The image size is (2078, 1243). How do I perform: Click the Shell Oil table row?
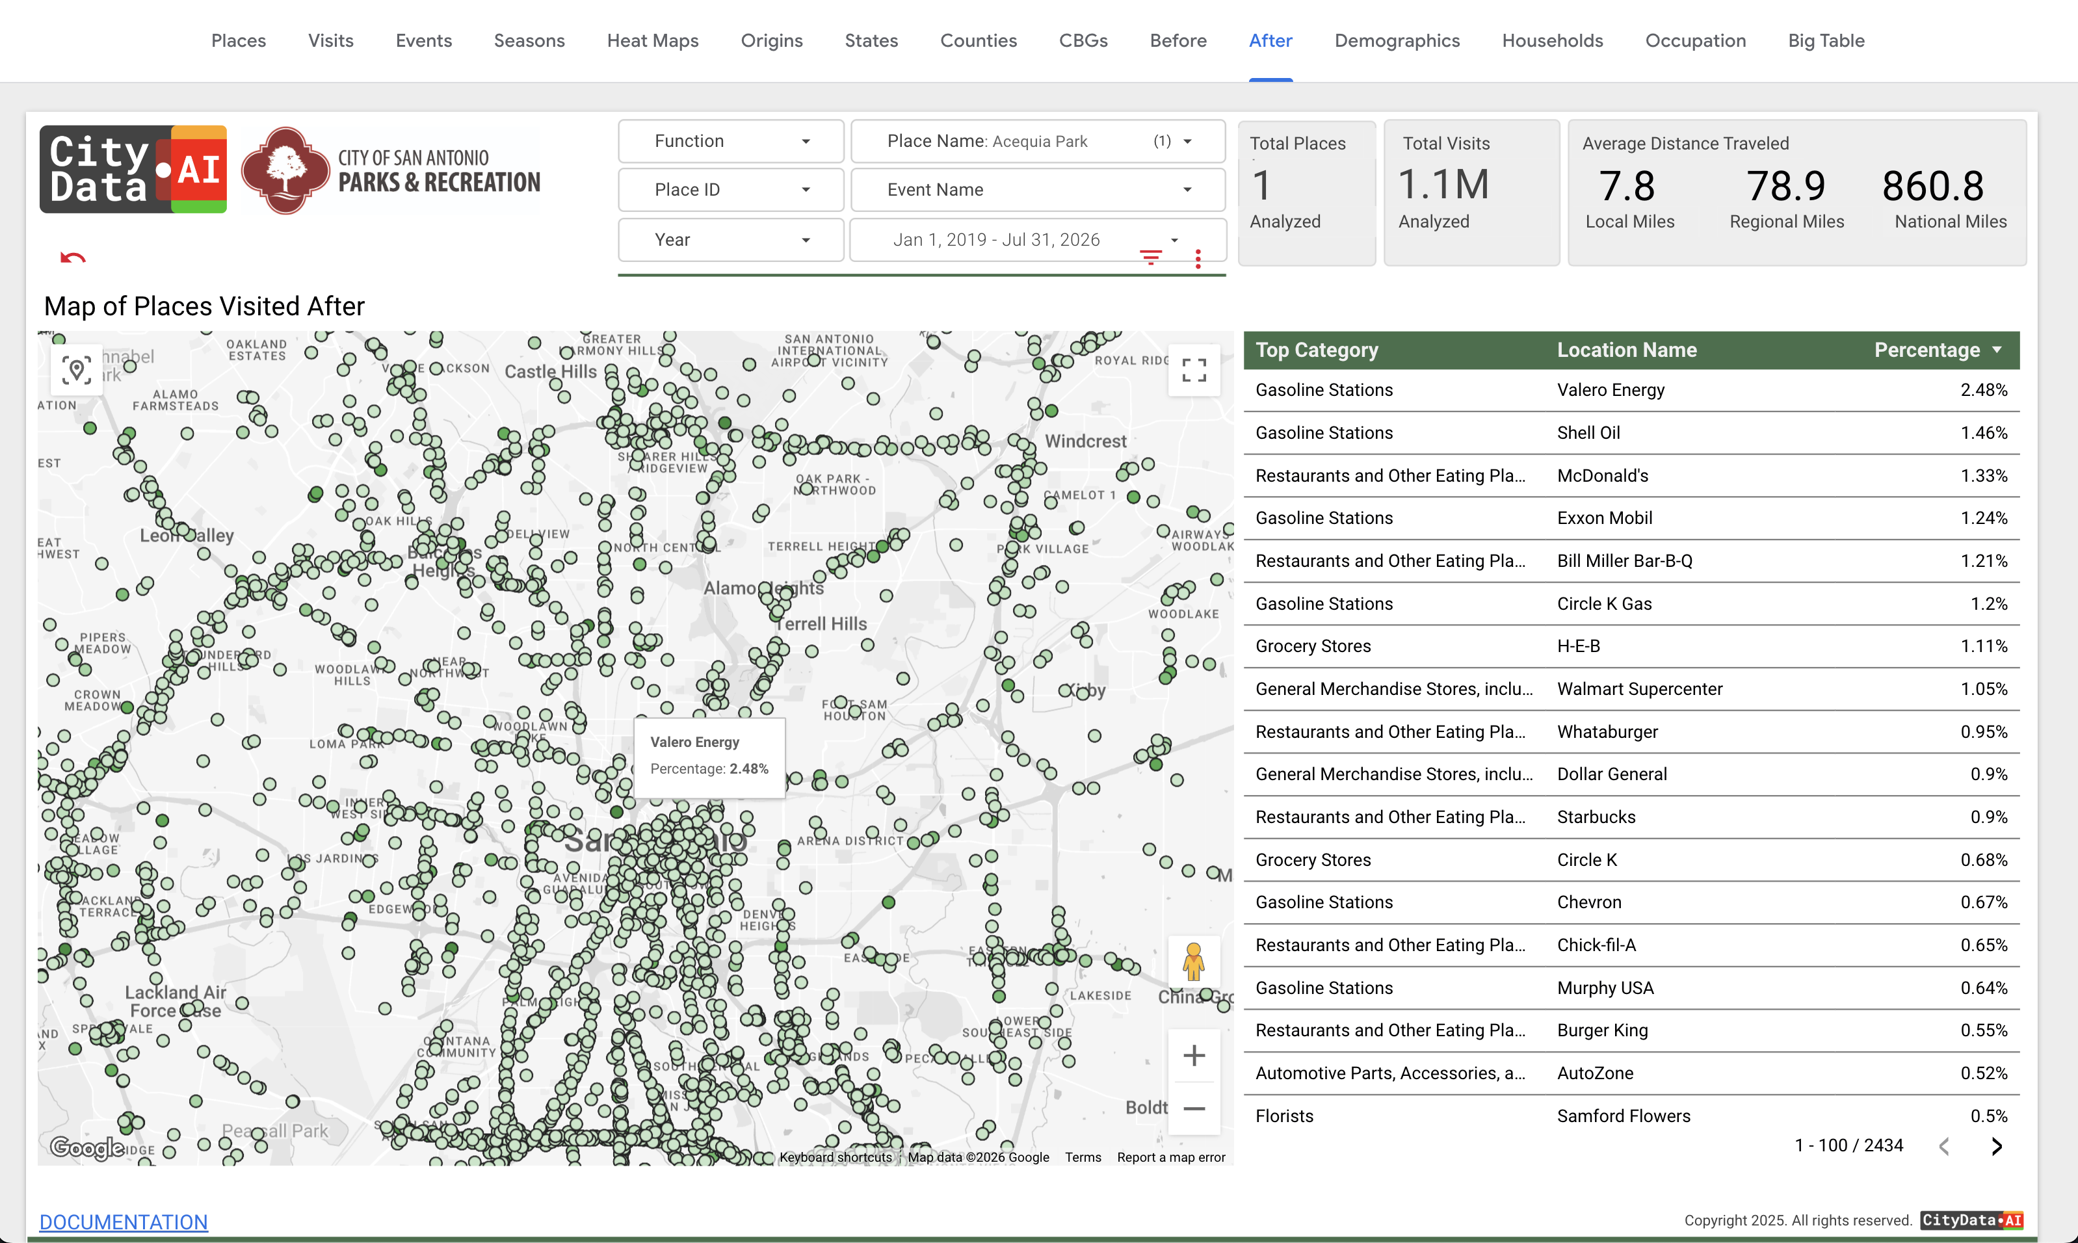(x=1631, y=432)
